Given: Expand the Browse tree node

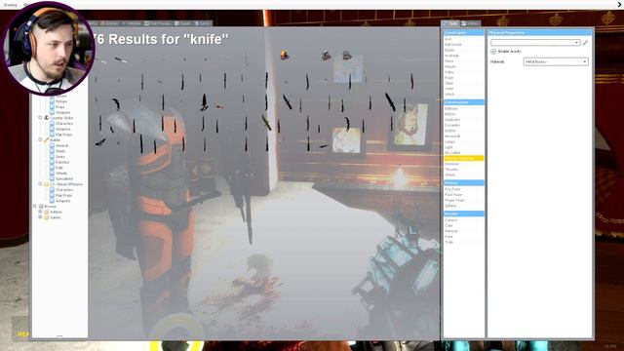Looking at the screenshot, I should coord(35,206).
